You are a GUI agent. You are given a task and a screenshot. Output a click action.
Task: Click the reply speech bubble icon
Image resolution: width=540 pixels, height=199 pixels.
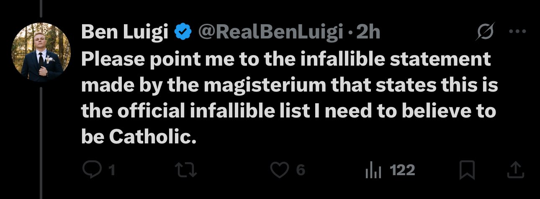pyautogui.click(x=90, y=170)
